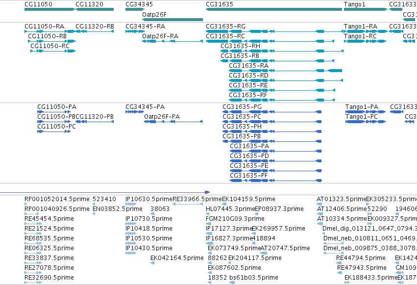The height and width of the screenshot is (285, 417).
Task: Select protein CG31635-PA
Action: click(x=276, y=151)
